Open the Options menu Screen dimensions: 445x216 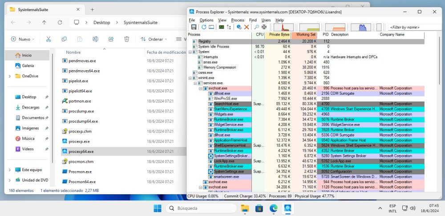(206, 20)
